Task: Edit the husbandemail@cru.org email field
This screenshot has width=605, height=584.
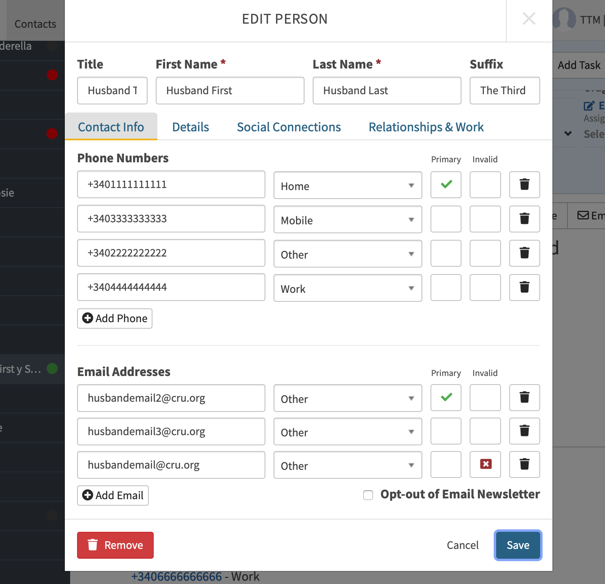Action: pyautogui.click(x=171, y=465)
